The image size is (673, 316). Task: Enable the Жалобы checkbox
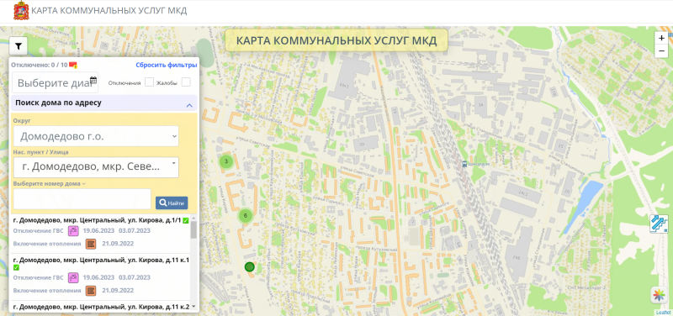(x=186, y=82)
